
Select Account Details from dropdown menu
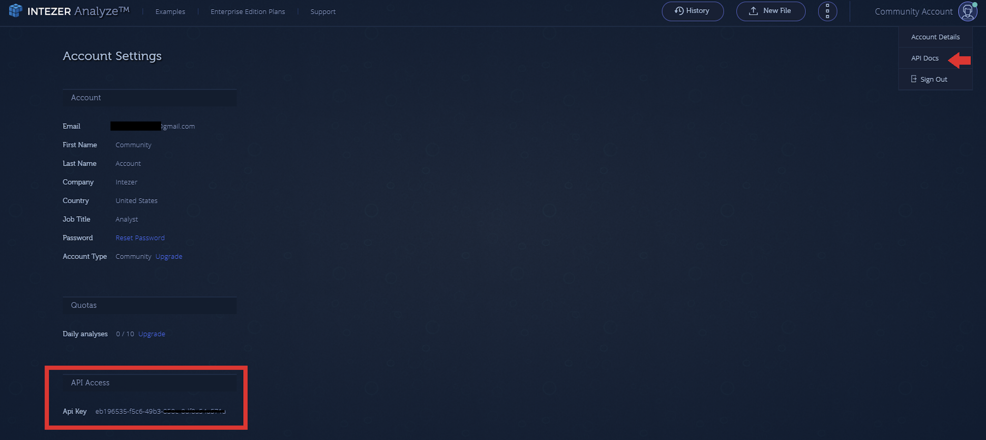pyautogui.click(x=935, y=37)
